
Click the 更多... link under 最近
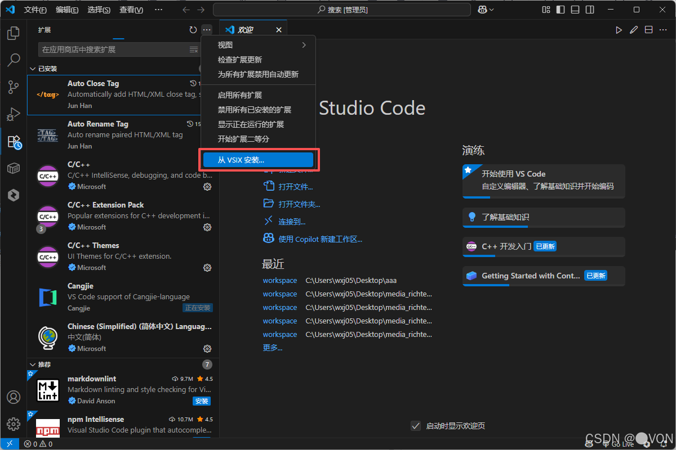click(273, 348)
